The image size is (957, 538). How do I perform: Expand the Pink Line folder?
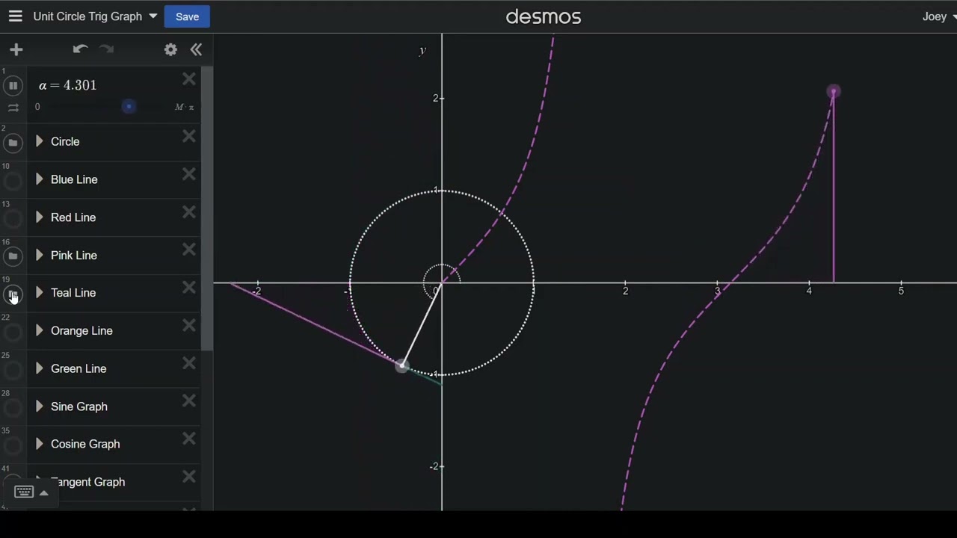(40, 255)
